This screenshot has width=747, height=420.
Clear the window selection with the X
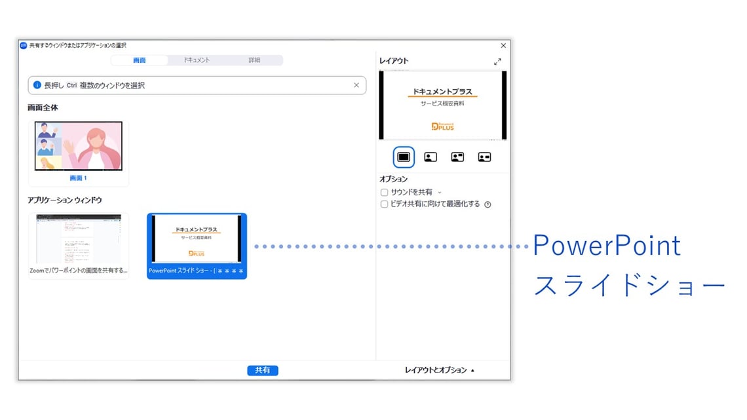tap(356, 85)
